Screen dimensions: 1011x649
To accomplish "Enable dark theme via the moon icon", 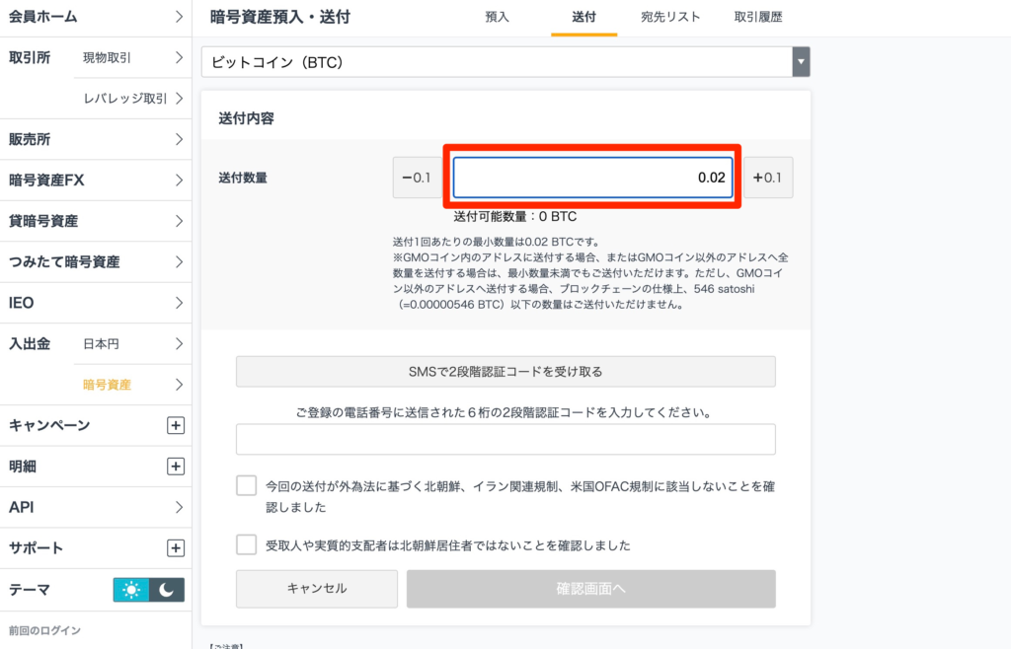I will tap(166, 589).
